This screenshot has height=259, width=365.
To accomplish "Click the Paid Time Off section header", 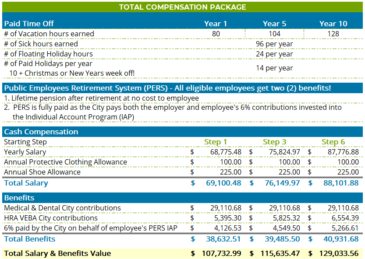I will coord(29,24).
